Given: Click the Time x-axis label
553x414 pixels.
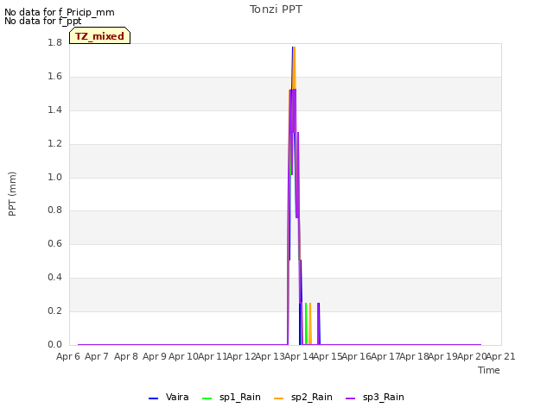Looking at the screenshot, I should point(489,370).
